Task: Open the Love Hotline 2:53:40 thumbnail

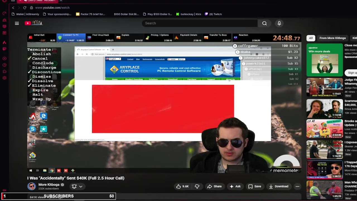Action: pos(325,129)
